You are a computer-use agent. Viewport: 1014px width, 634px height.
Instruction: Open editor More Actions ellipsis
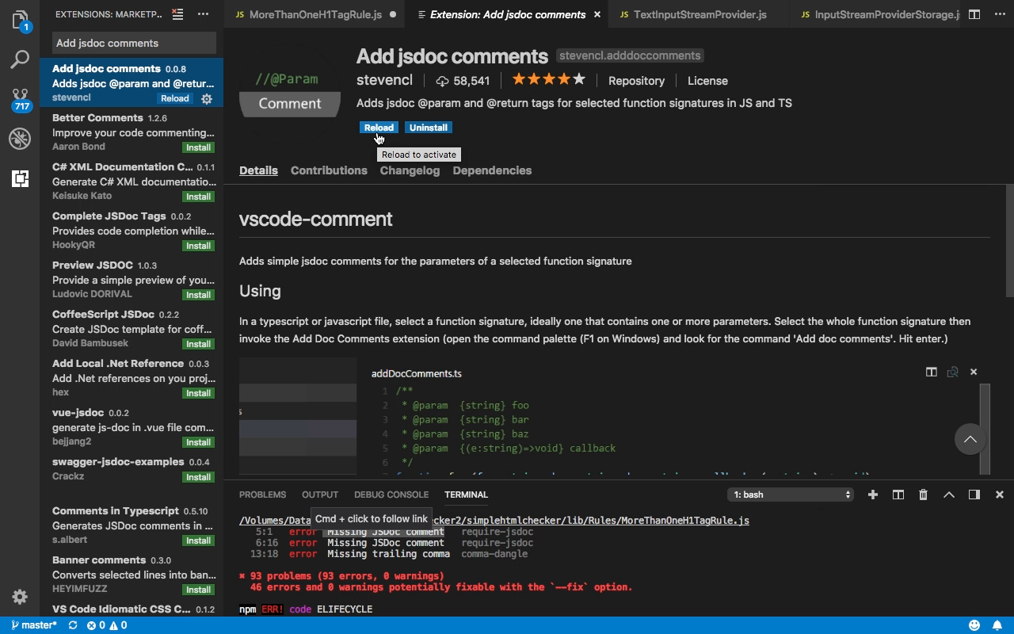click(x=998, y=14)
